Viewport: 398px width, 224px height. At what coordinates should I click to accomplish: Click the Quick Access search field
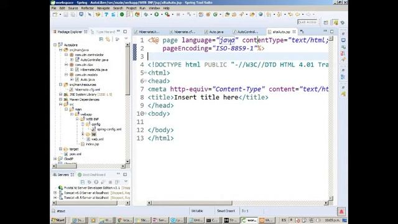tap(307, 22)
